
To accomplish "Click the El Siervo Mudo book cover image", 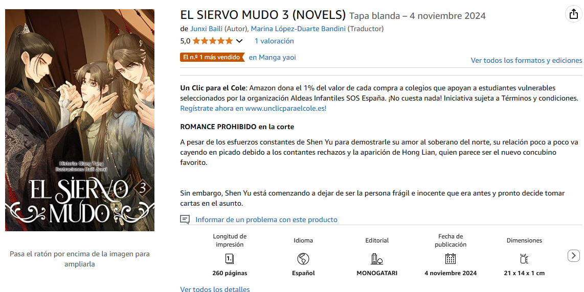I will [x=80, y=120].
